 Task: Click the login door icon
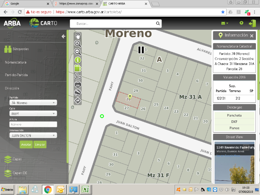tap(252, 23)
